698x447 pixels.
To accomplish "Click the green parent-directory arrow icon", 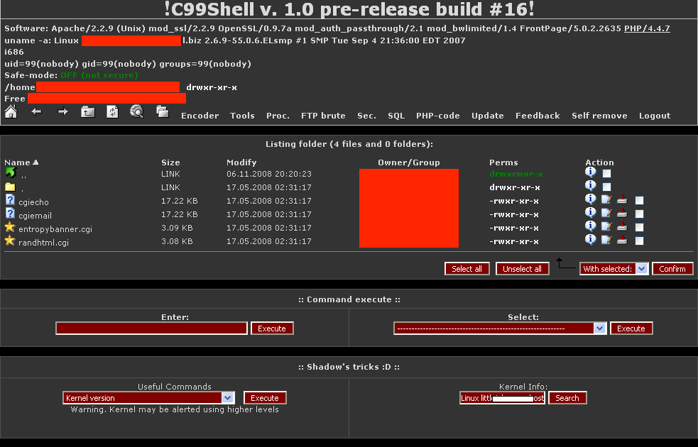I will pos(11,172).
